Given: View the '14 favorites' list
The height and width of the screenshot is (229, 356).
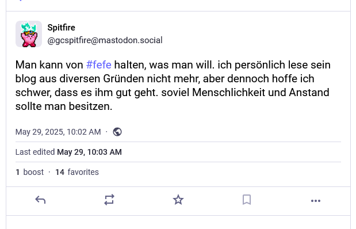Looking at the screenshot, I should point(77,172).
